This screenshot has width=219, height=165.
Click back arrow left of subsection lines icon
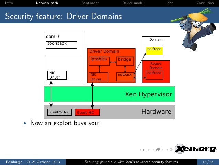167,150
